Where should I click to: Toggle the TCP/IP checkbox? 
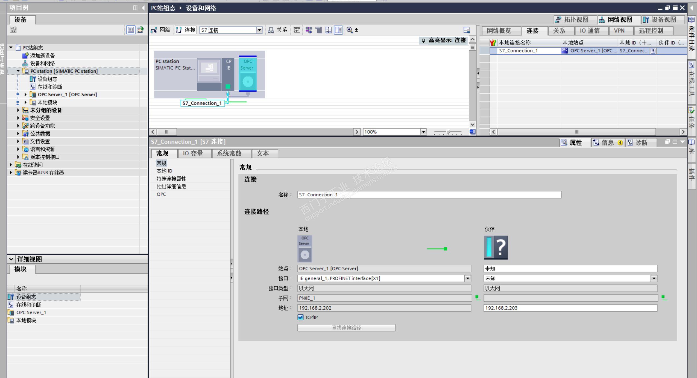tap(300, 317)
